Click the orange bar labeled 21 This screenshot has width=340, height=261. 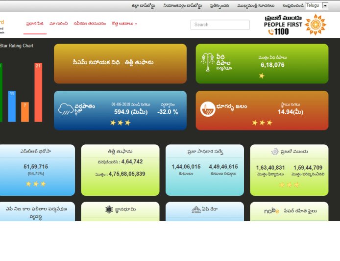pyautogui.click(x=38, y=92)
